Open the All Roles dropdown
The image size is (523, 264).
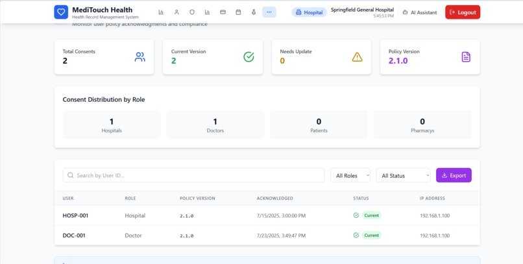[350, 175]
